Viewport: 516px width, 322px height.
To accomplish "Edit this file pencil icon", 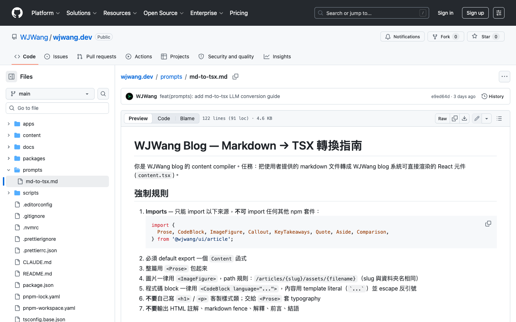I will (x=477, y=118).
